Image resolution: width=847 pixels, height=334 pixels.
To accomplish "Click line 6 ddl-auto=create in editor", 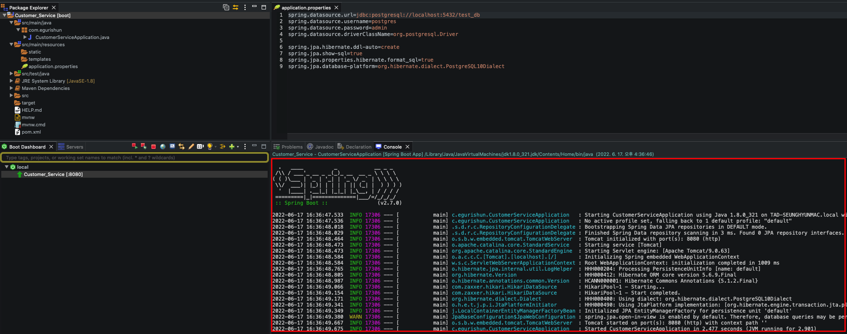I will [343, 47].
